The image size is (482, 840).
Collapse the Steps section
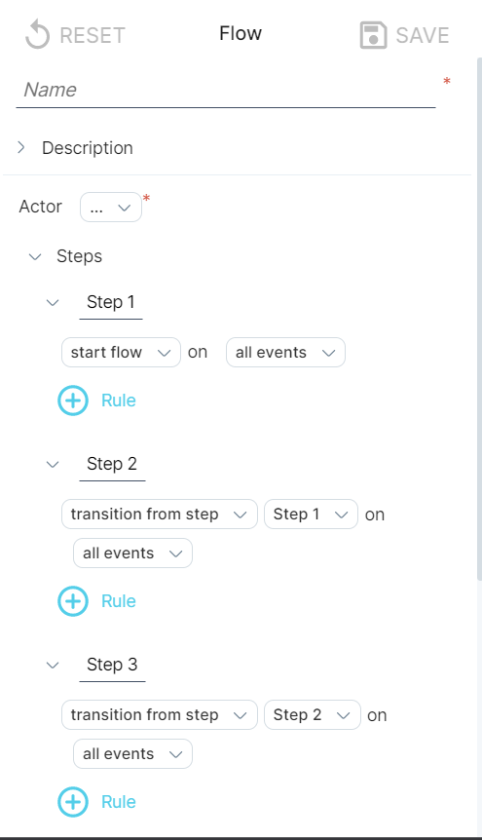coord(35,256)
